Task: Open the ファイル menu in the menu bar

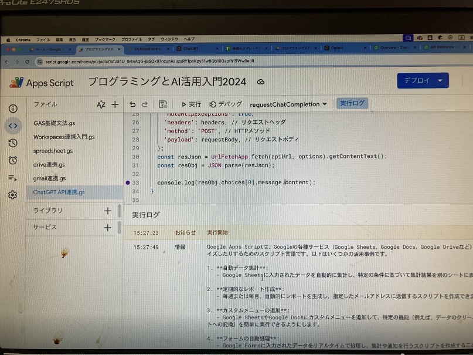Action: coord(43,40)
